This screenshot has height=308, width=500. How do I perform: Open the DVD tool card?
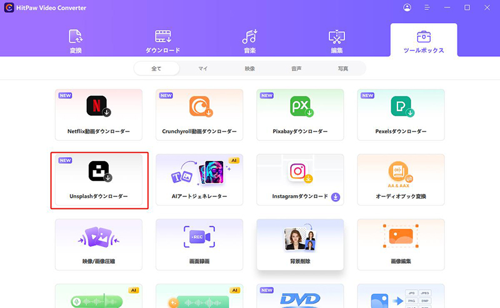point(300,296)
